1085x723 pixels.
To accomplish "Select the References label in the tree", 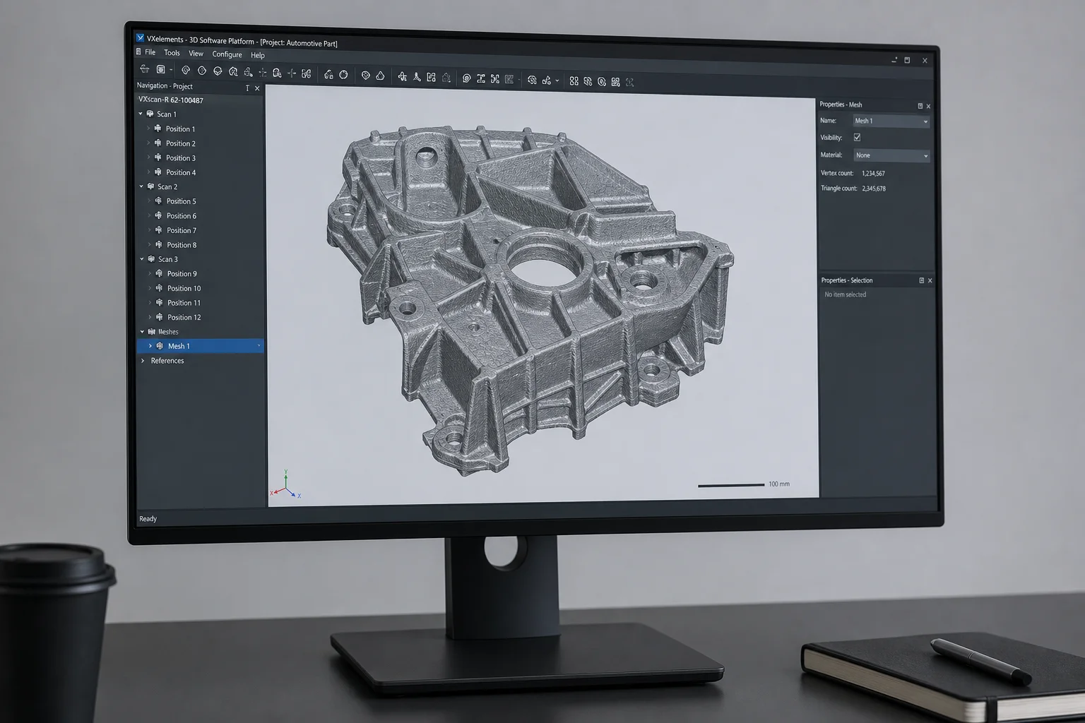I will [x=167, y=361].
